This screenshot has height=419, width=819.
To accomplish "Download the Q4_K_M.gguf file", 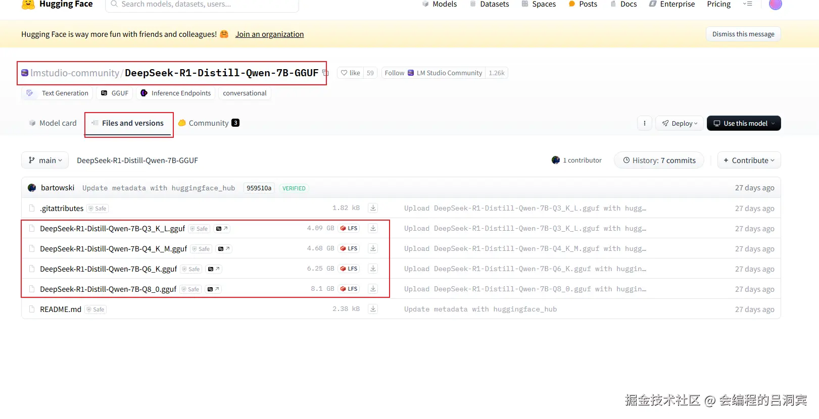I will click(x=373, y=248).
